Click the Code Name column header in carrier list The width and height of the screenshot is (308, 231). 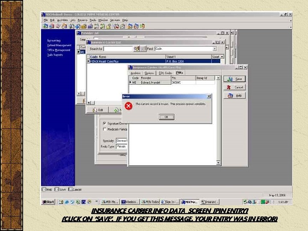[127, 57]
